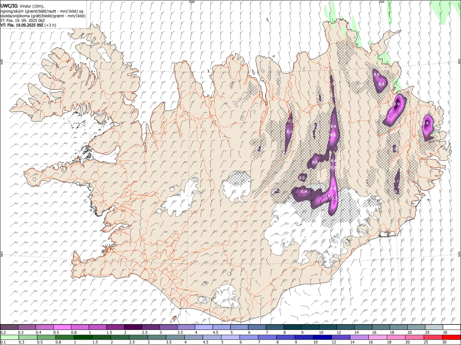Click the 'slydda/snjókoma' legend description line

(x=43, y=16)
